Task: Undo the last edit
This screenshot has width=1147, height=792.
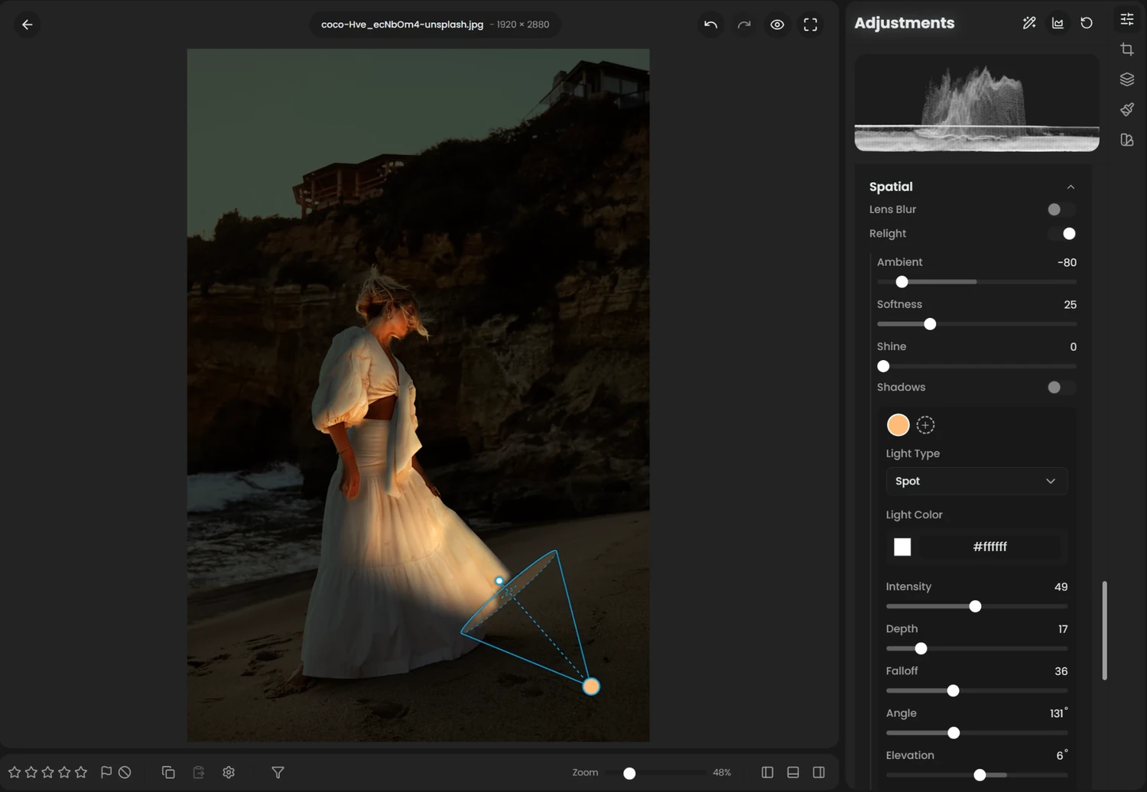Action: (710, 24)
